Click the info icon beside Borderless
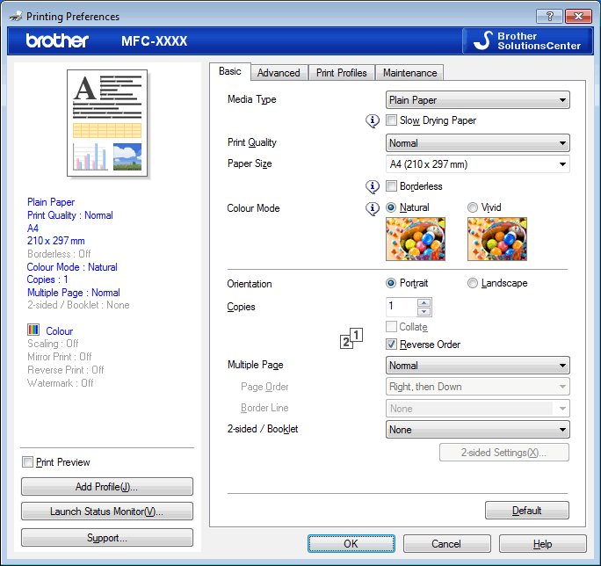Screen dimensions: 601x566 click(x=373, y=186)
